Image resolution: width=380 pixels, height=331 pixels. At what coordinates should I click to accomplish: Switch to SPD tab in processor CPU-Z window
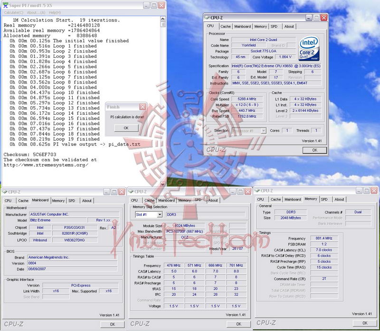(x=274, y=27)
